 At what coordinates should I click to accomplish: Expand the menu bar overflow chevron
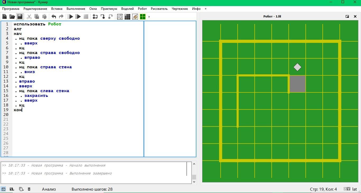(x=206, y=9)
